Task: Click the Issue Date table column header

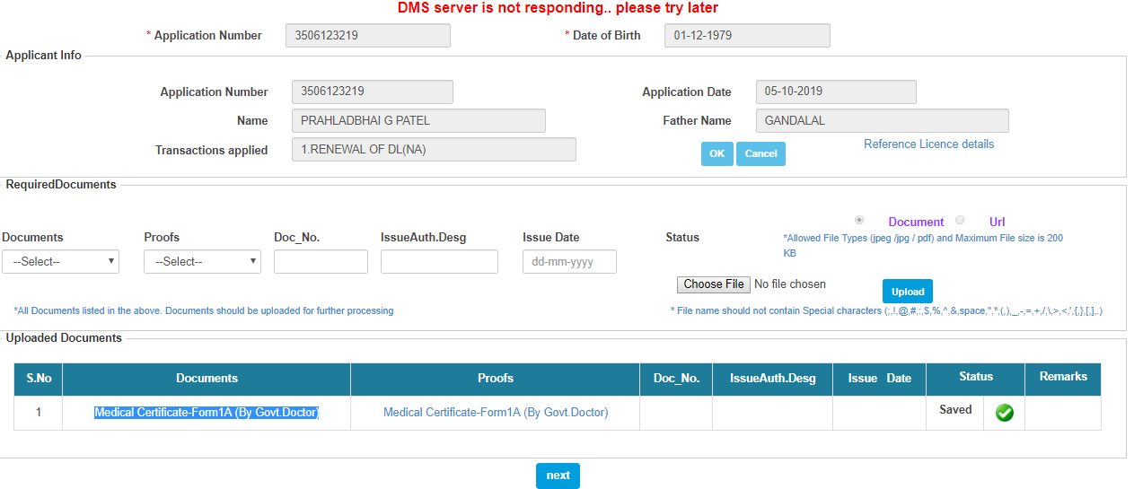Action: pos(879,379)
